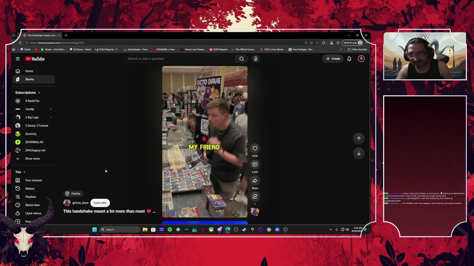Expand the You section
Screen dimensions: 474x266
tap(20, 172)
